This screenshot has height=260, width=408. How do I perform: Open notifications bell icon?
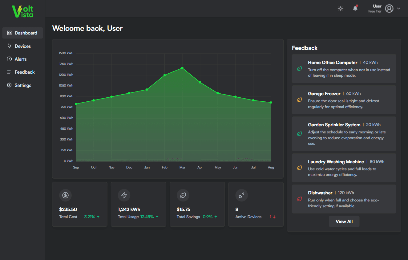[355, 8]
